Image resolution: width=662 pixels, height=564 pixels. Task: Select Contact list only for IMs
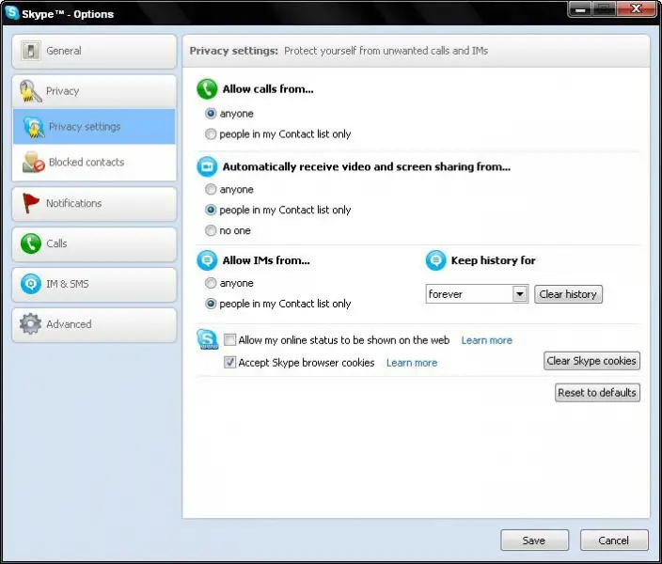pyautogui.click(x=211, y=304)
